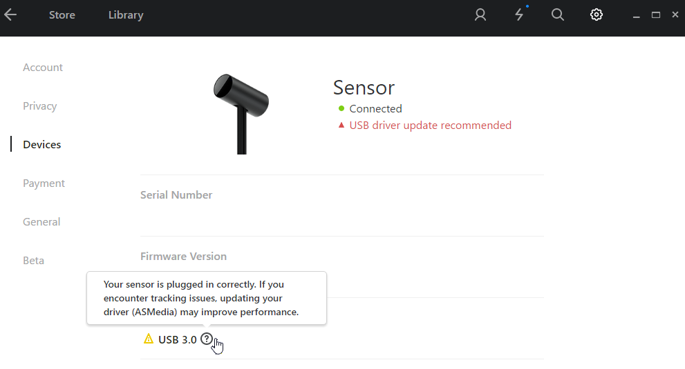
Task: Click the yellow USB warning triangle
Action: click(149, 339)
